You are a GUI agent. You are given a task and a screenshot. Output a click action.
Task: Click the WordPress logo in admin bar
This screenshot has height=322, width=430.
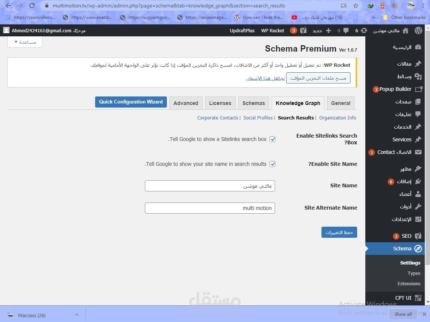point(418,30)
